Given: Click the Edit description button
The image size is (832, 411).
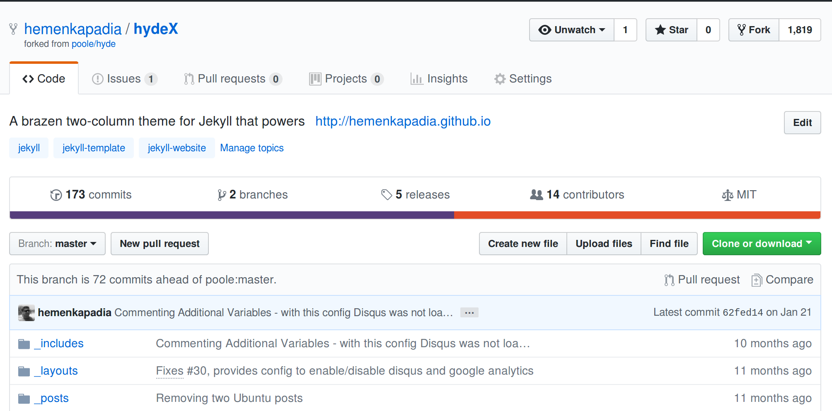Looking at the screenshot, I should pyautogui.click(x=802, y=123).
